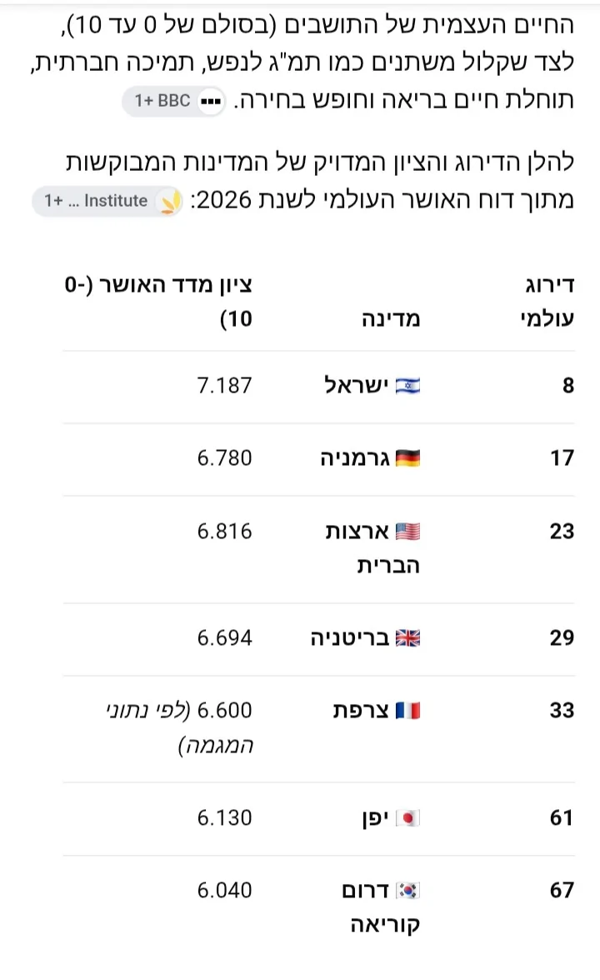
Task: Open the BBC source citation chip
Action: tap(173, 101)
